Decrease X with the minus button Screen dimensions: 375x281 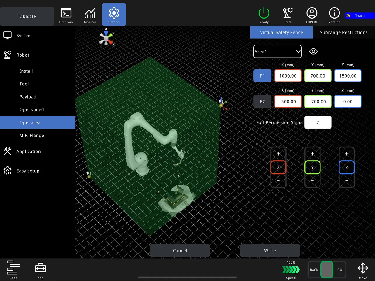[x=278, y=181]
